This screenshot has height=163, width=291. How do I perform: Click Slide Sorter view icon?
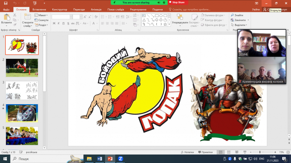pos(229,152)
